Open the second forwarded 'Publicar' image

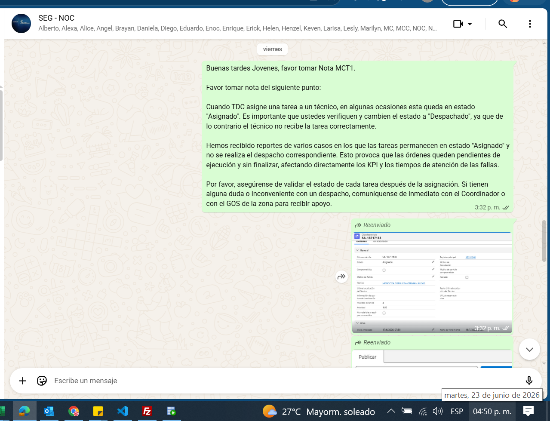432,359
